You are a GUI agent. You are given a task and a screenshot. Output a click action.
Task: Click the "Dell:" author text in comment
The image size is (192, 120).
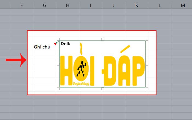66,44
